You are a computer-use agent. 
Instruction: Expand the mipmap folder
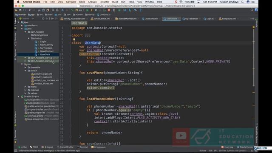tap(25, 90)
